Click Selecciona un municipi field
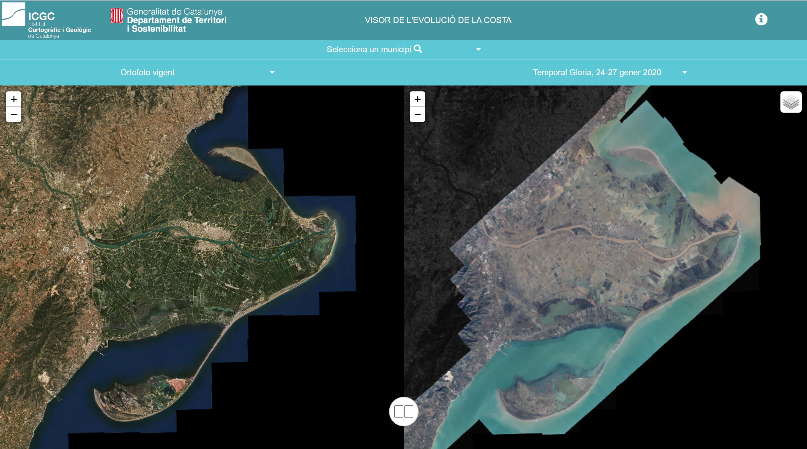The height and width of the screenshot is (449, 807). (x=369, y=50)
